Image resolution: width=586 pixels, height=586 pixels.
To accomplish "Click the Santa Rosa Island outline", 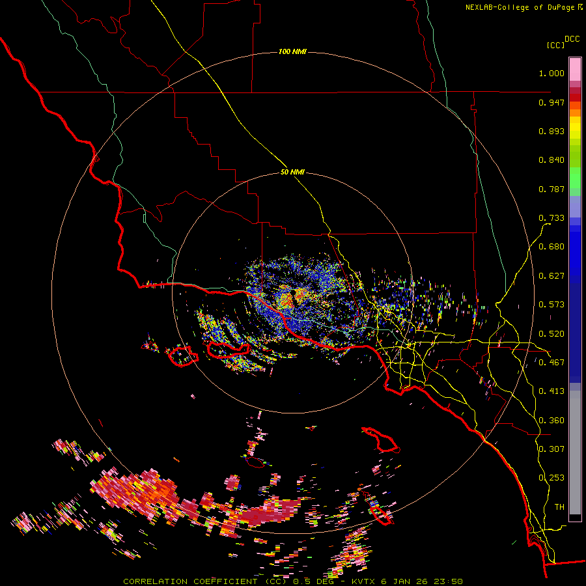I will (x=183, y=356).
